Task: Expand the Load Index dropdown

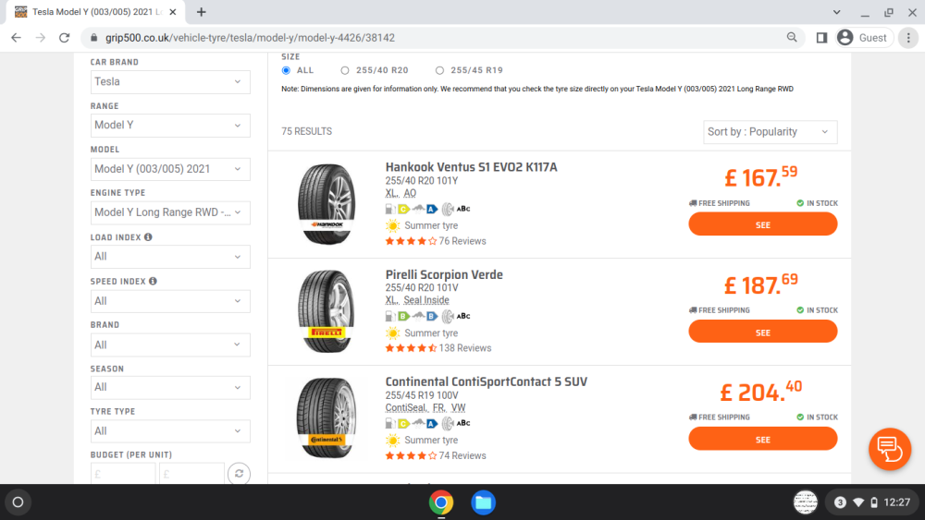Action: tap(170, 257)
